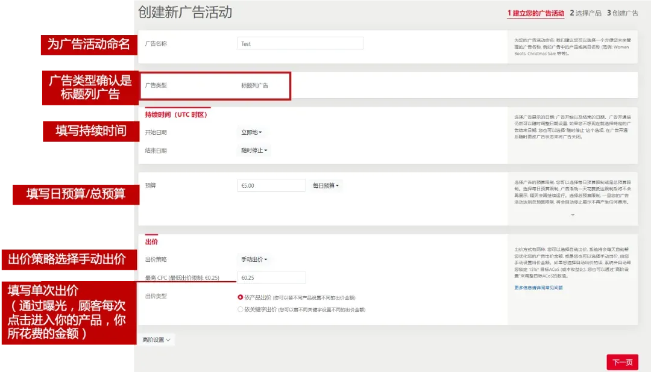Click the budget field showing €5.00
Viewport: 651px width, 372px height.
click(x=271, y=185)
